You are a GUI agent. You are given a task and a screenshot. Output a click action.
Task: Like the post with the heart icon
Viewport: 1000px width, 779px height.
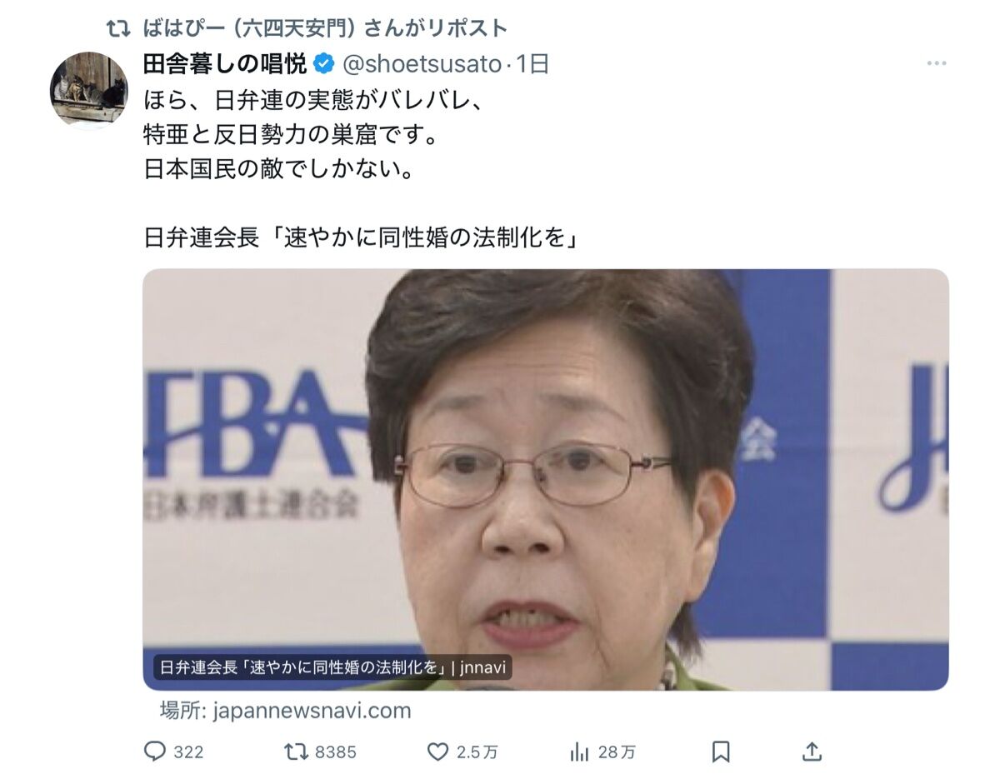[438, 752]
